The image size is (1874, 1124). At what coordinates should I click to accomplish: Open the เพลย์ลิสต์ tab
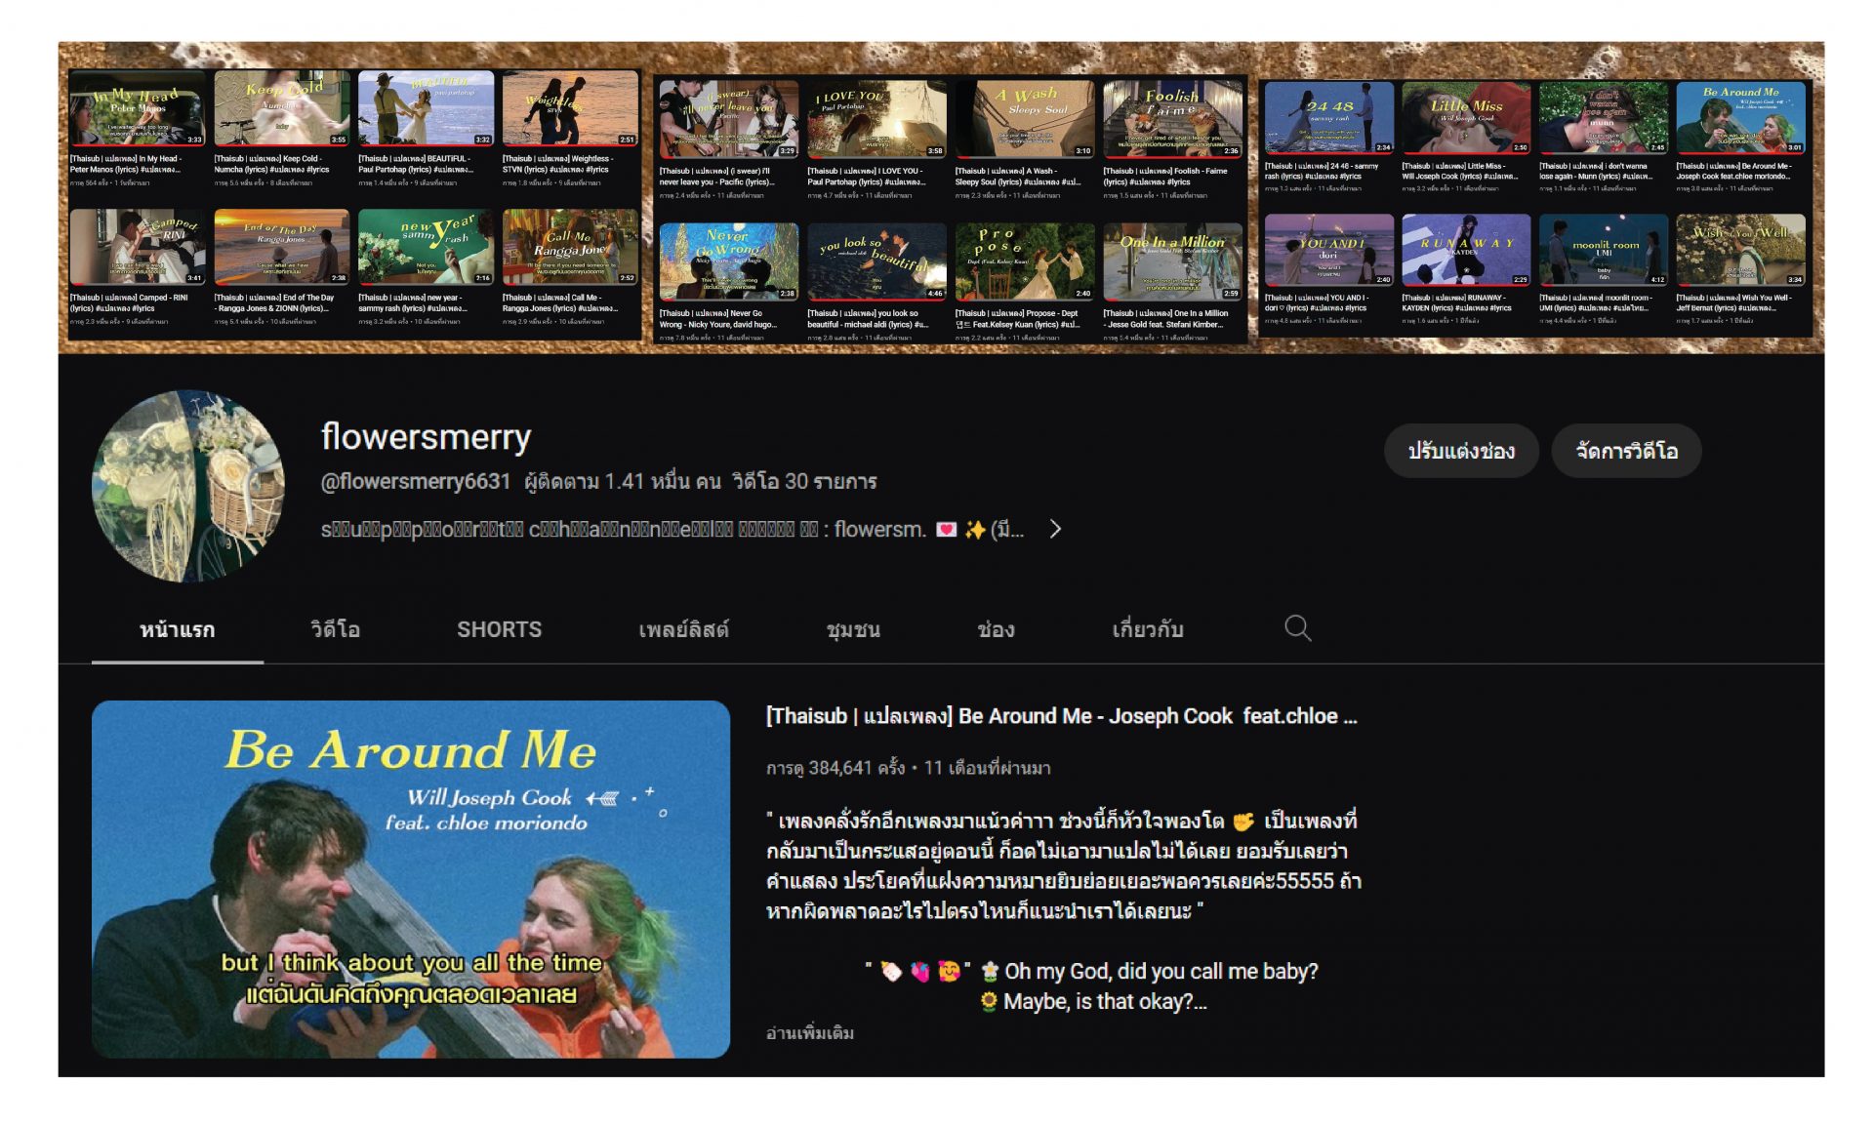(x=683, y=630)
